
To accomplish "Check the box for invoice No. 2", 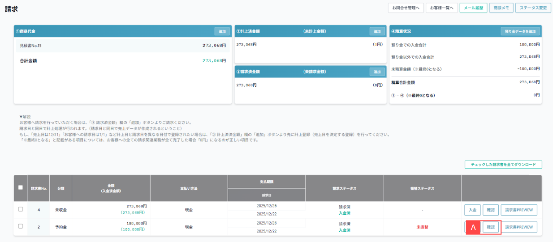I will 21,226.
